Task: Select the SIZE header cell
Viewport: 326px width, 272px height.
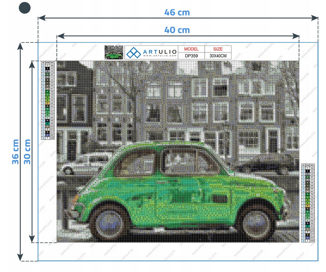Action: 217,49
